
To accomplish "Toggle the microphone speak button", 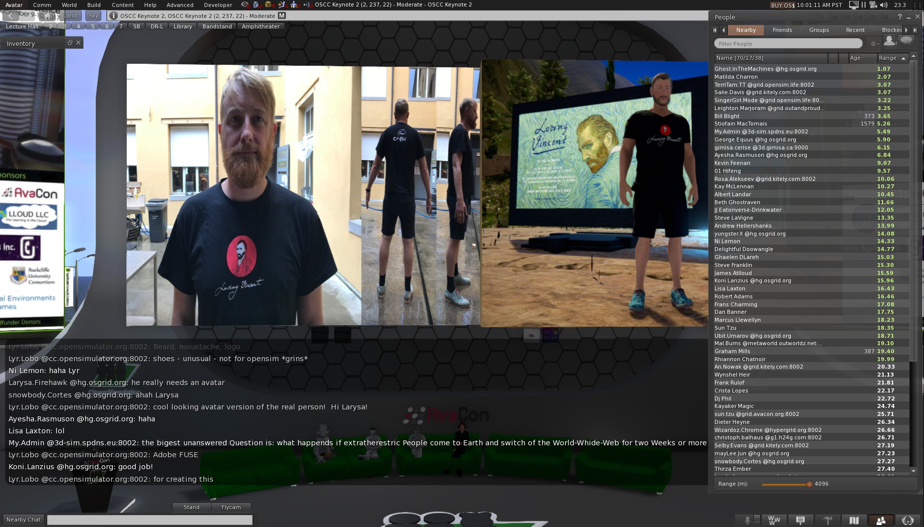I will pos(747,520).
